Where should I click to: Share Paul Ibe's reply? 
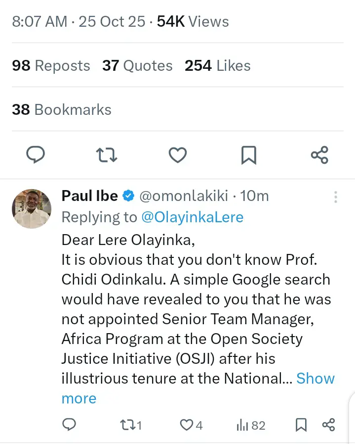(x=328, y=425)
